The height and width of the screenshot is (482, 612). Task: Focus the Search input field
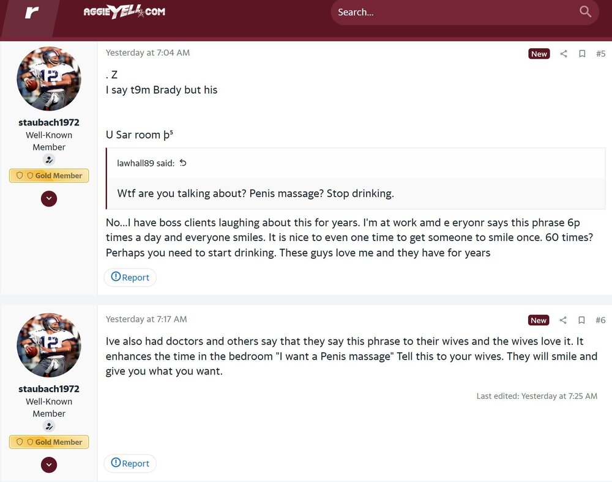[x=453, y=12]
